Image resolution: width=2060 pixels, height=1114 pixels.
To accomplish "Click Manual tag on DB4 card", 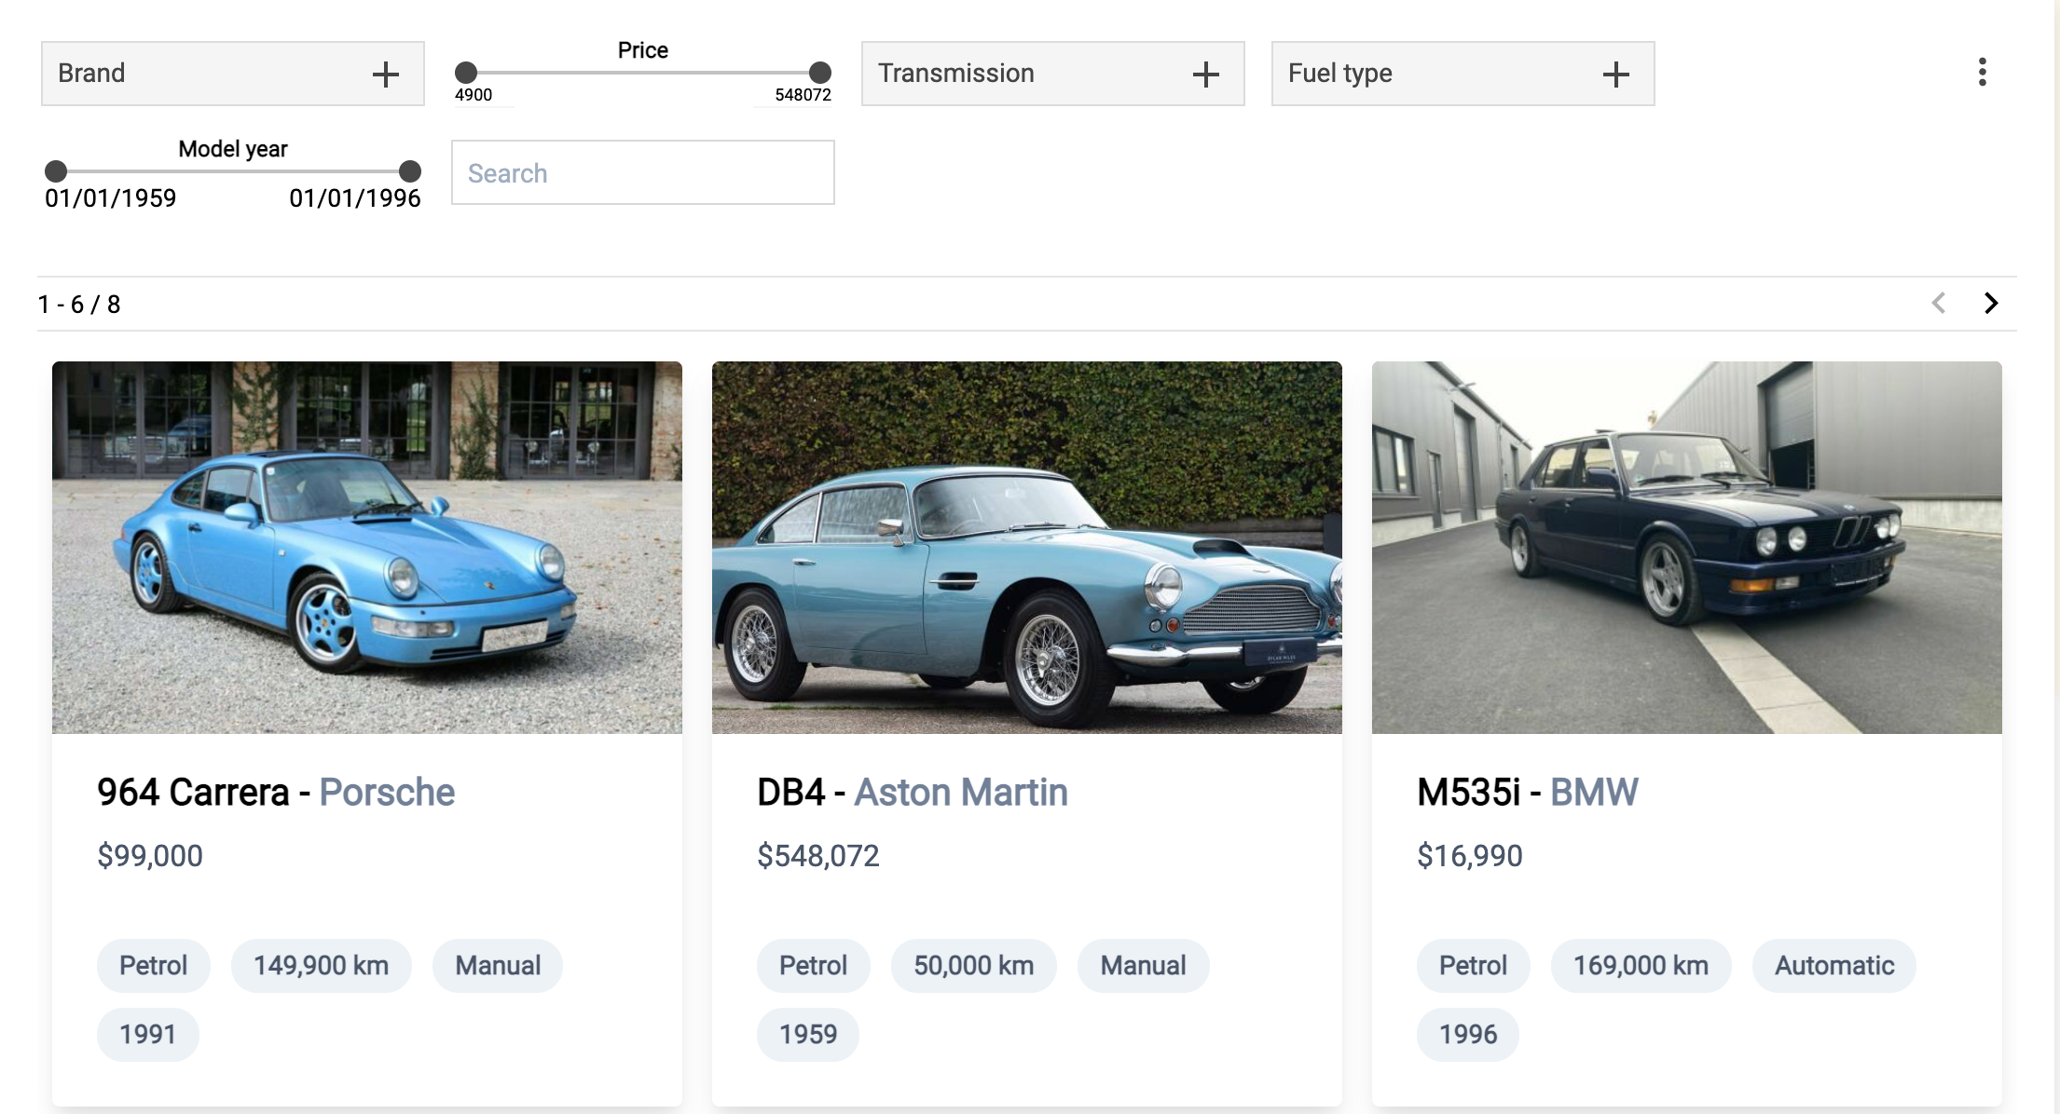I will [1144, 966].
